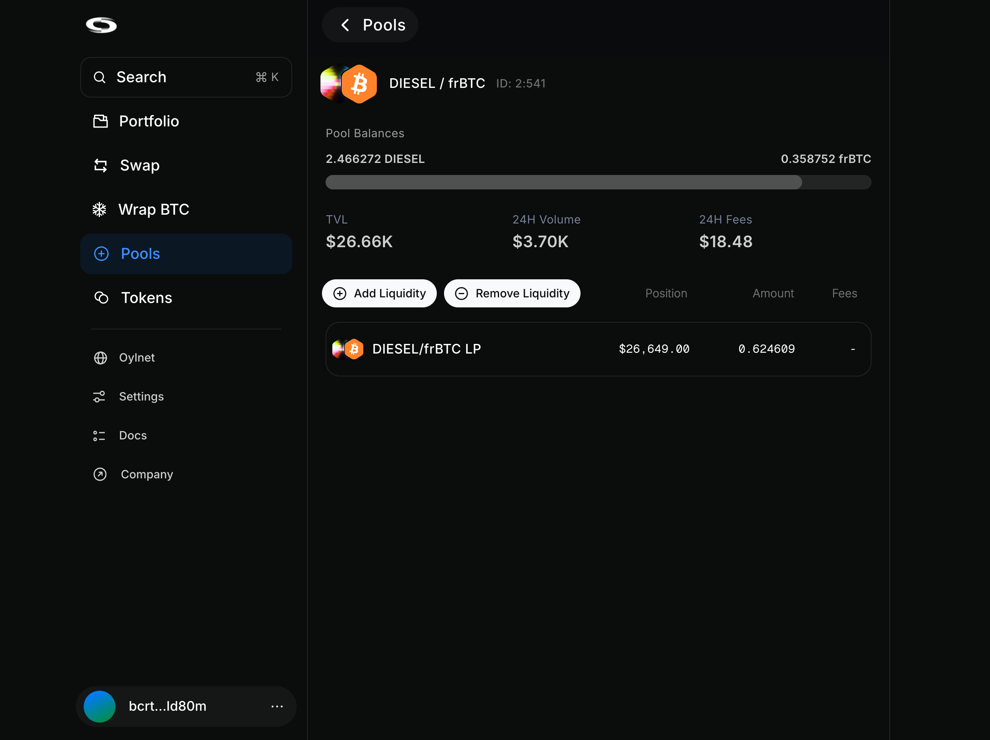Click the wallet avatar circle

click(x=99, y=706)
